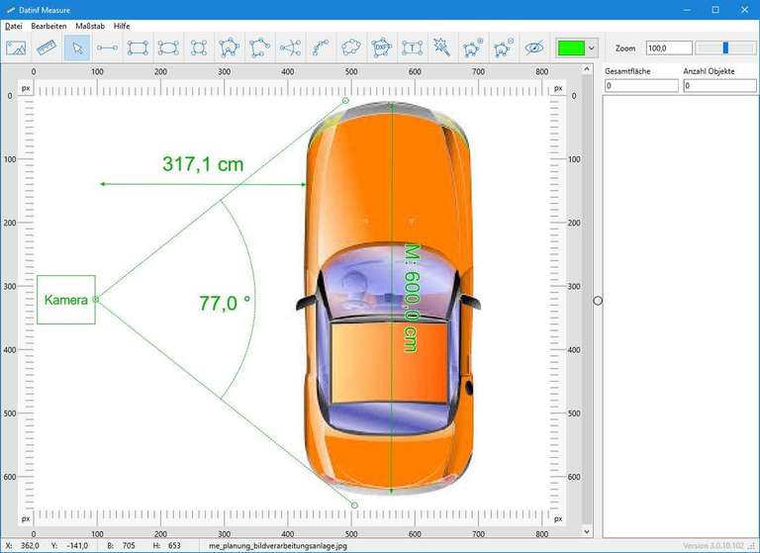Activate the magic wand tool
Screen dimensions: 760x553
(x=442, y=46)
